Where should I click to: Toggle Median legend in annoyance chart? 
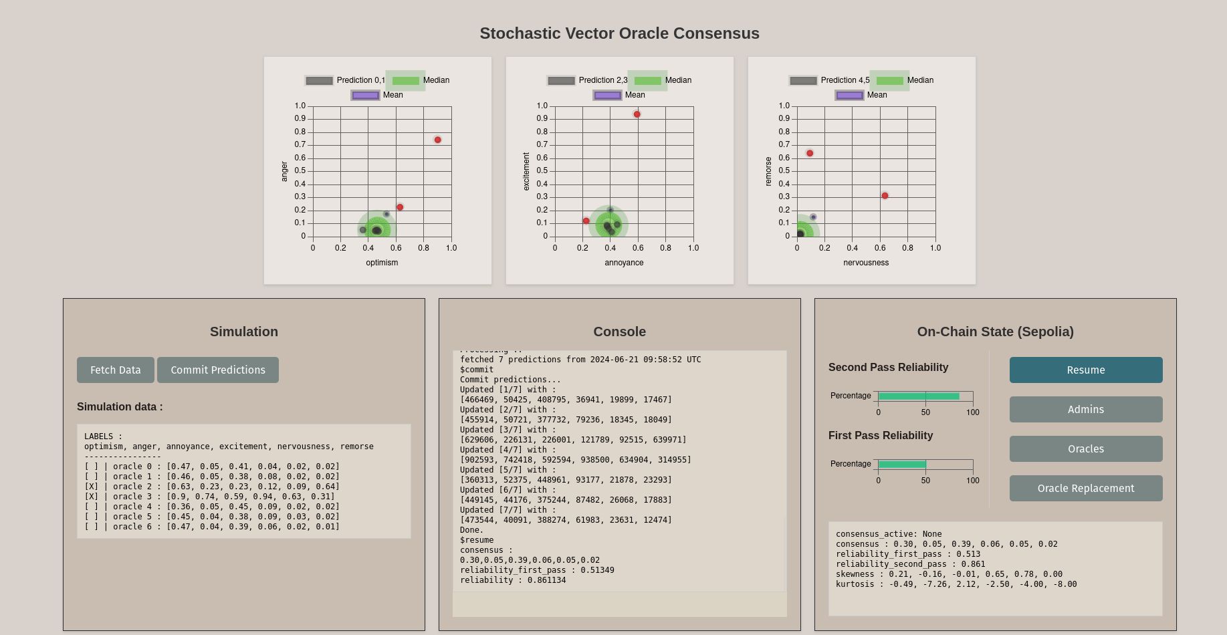[x=647, y=80]
